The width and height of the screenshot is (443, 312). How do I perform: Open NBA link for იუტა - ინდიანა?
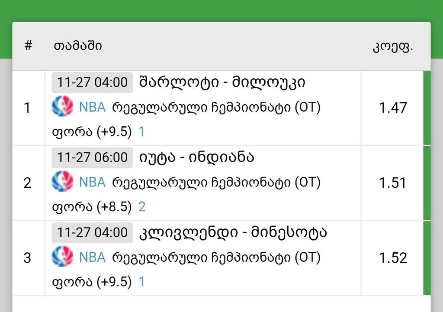[92, 182]
